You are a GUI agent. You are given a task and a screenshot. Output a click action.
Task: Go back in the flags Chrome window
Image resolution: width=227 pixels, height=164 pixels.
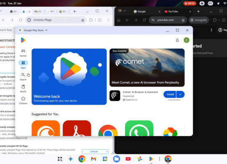pyautogui.click(x=3, y=20)
